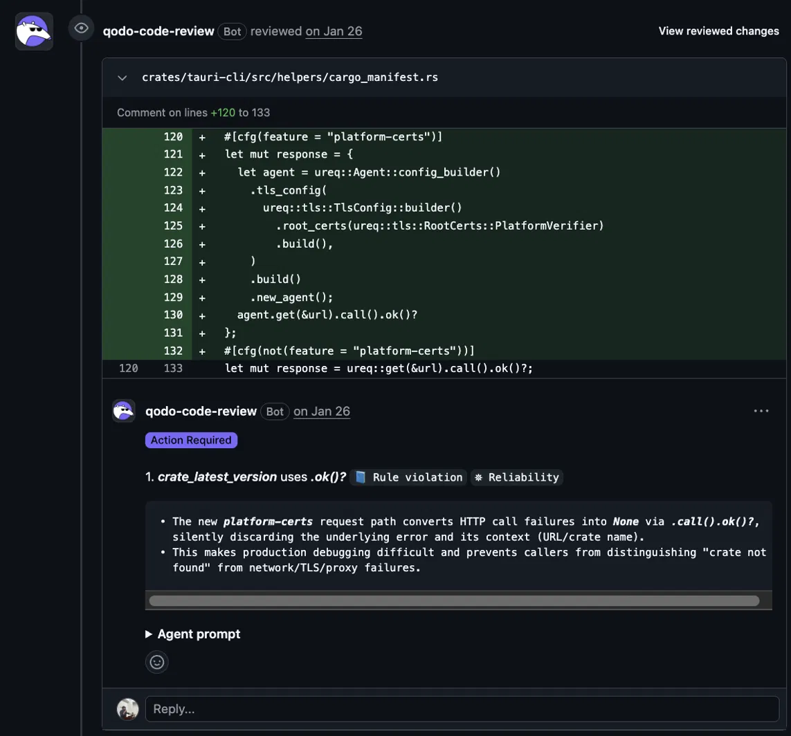The image size is (791, 736).
Task: Click the 'Bot' badge in the review header
Action: 232,31
